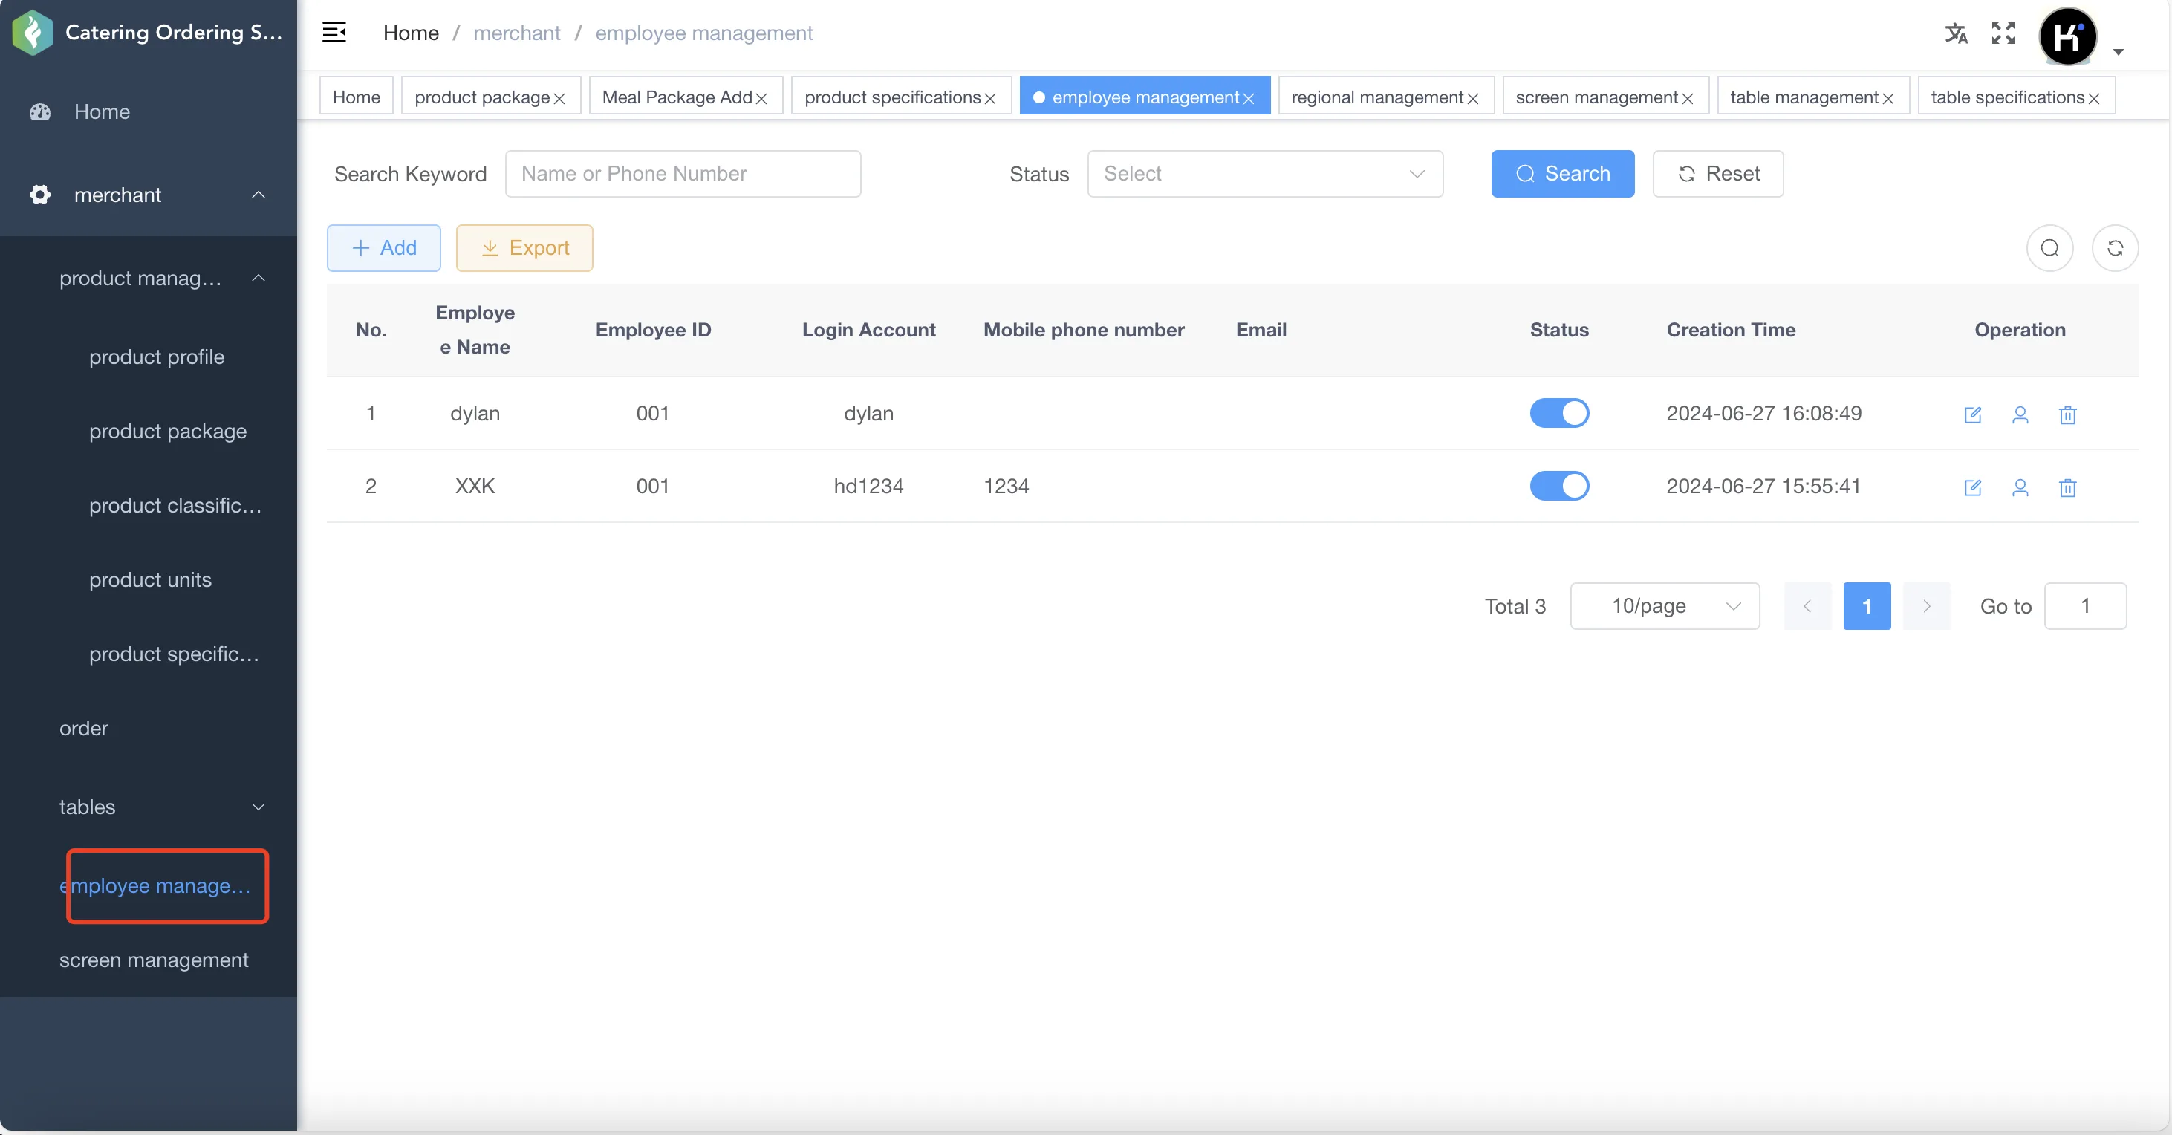The height and width of the screenshot is (1135, 2172).
Task: Switch to the Home tab
Action: 357,97
